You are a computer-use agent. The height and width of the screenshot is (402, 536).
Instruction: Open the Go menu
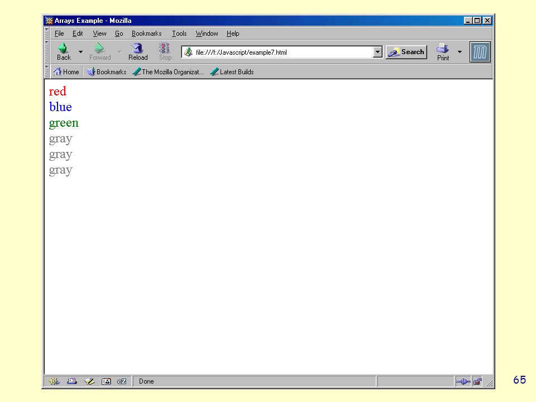[x=119, y=33]
